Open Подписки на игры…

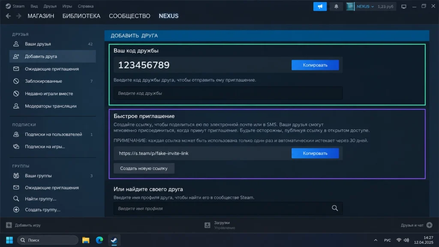53,147
